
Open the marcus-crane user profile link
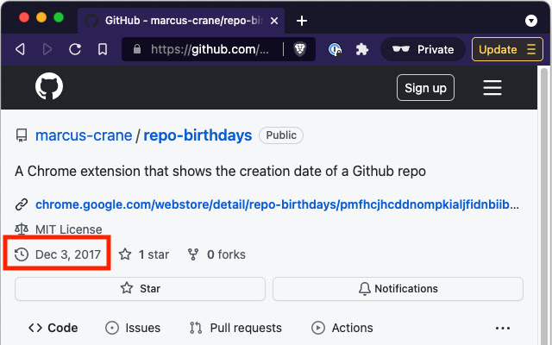coord(84,135)
